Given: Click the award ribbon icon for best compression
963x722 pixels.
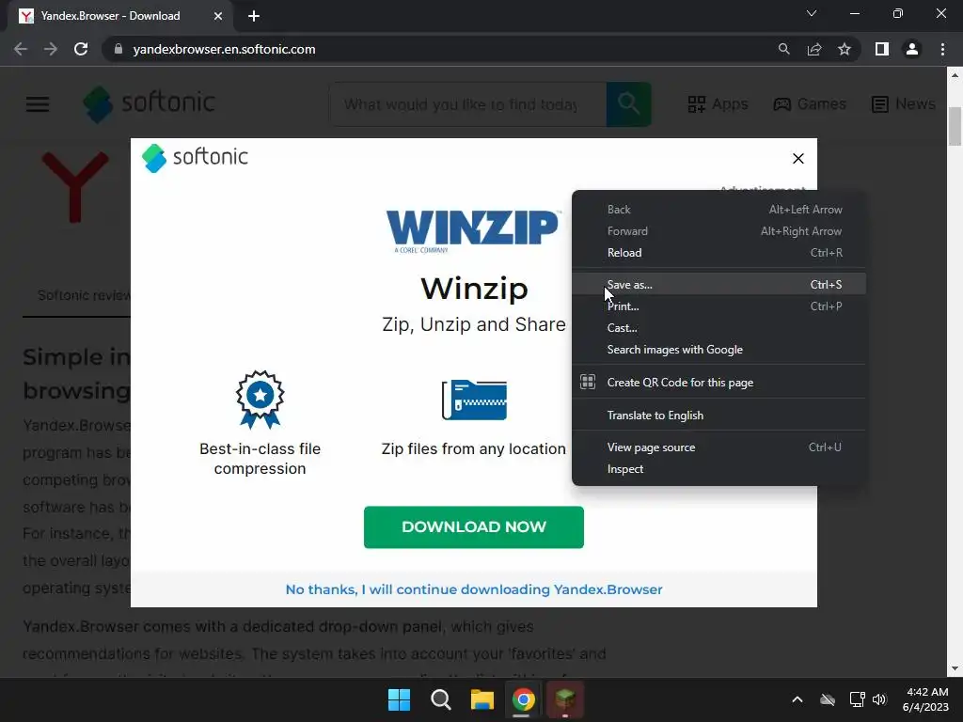Looking at the screenshot, I should tap(260, 399).
